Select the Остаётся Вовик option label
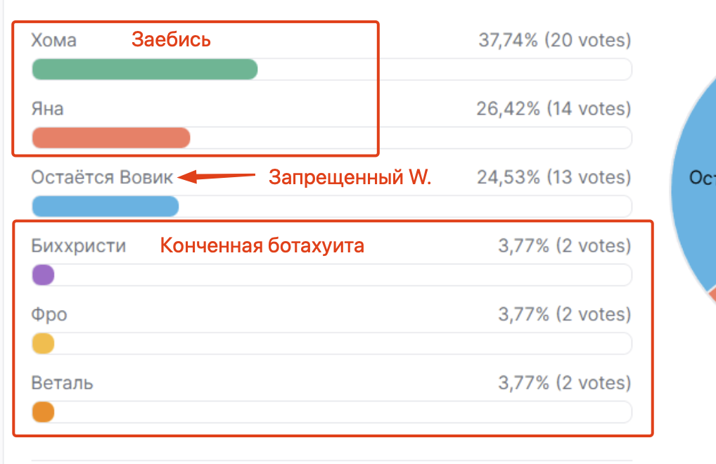Screen dimensions: 716x464 [102, 177]
